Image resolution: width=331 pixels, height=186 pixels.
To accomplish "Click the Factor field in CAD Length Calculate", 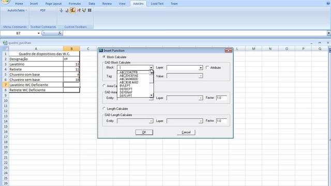I will coord(221,120).
